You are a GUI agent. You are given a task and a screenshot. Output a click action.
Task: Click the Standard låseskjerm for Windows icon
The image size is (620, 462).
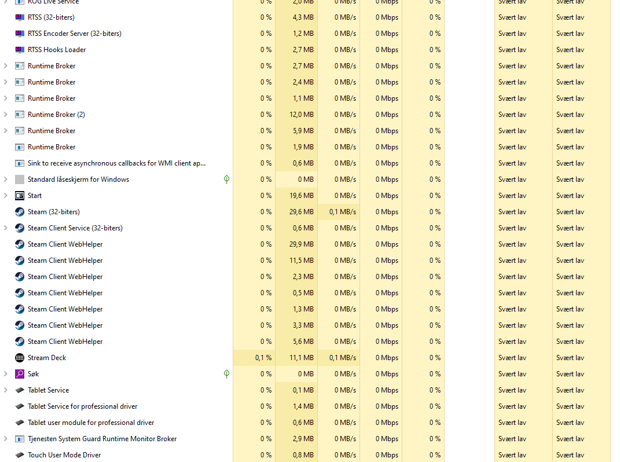tap(19, 179)
